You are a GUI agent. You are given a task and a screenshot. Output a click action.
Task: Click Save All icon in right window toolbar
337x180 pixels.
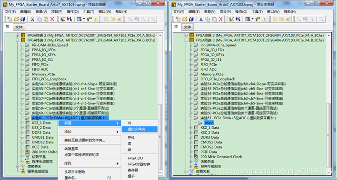(191, 19)
